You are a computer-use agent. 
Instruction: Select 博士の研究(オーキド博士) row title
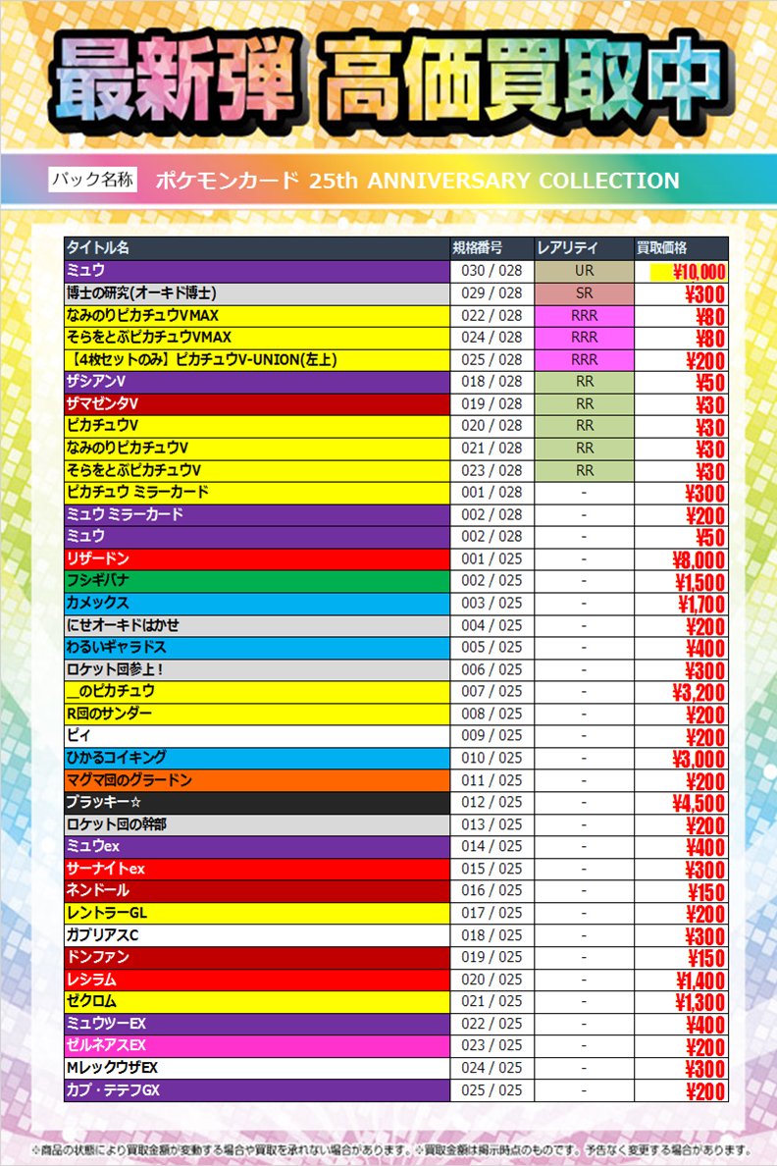[256, 293]
